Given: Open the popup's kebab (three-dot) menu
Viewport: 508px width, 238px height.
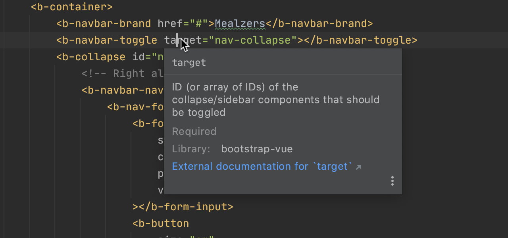Looking at the screenshot, I should (392, 181).
